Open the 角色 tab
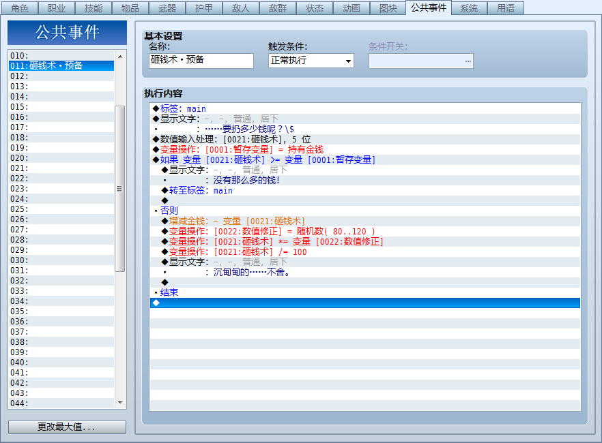 [20, 8]
